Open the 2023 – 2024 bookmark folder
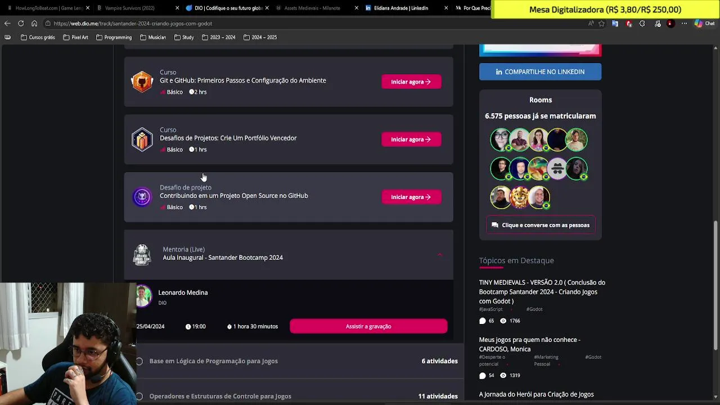The width and height of the screenshot is (720, 405). click(x=219, y=37)
